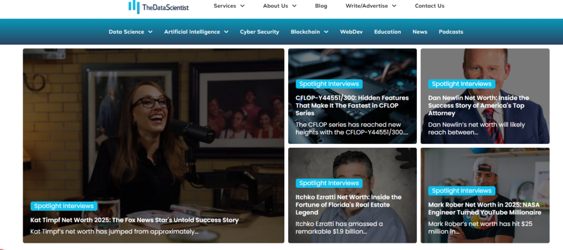Expand the About Us dropdown arrow
The width and height of the screenshot is (563, 250).
click(x=295, y=5)
